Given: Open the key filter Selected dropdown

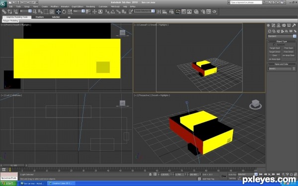Looking at the screenshot, I should pos(247,174).
